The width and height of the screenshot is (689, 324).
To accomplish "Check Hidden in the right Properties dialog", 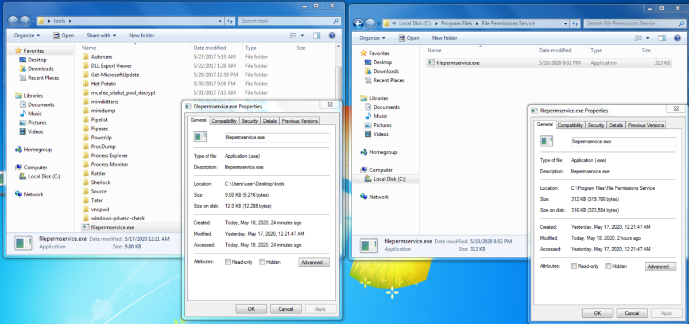I will (x=608, y=266).
